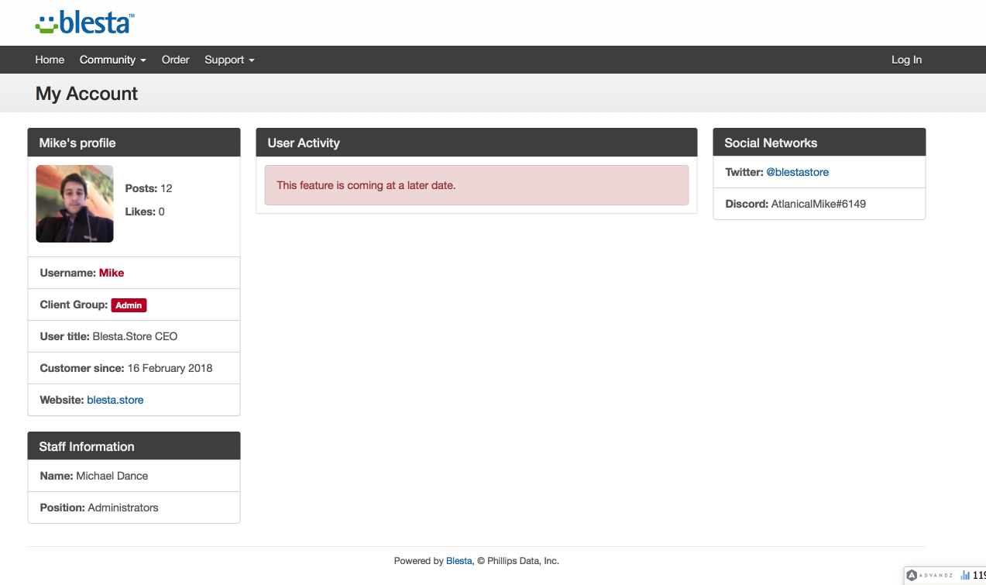Click the red Admin group badge
The width and height of the screenshot is (986, 585).
(129, 305)
